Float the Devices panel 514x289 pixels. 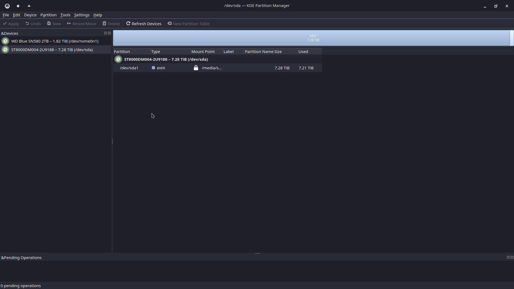(105, 33)
